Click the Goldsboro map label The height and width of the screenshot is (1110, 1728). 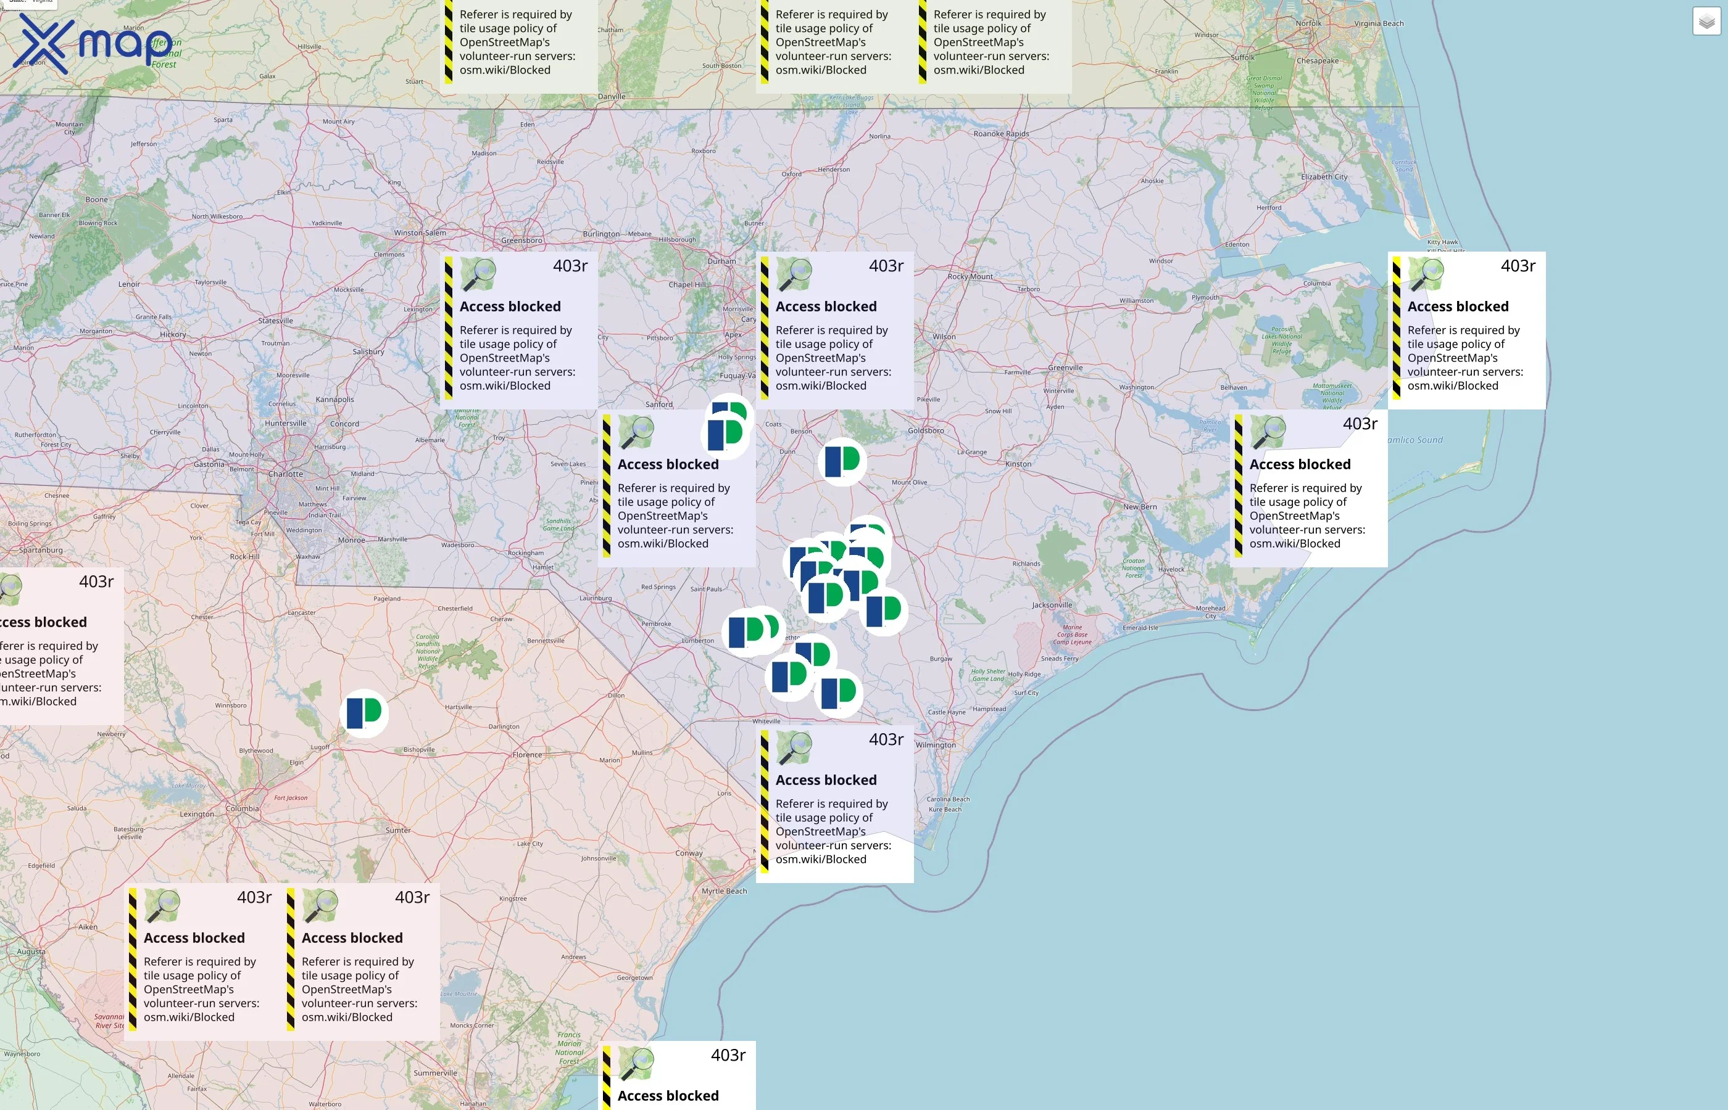tap(926, 431)
